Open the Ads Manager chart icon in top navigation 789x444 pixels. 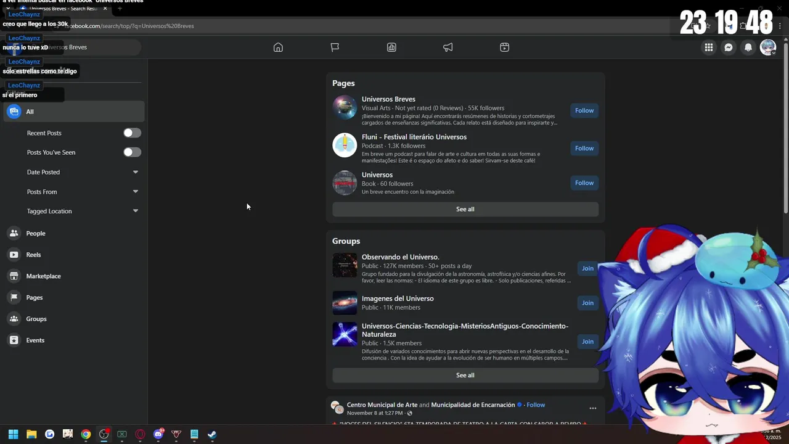click(x=391, y=47)
